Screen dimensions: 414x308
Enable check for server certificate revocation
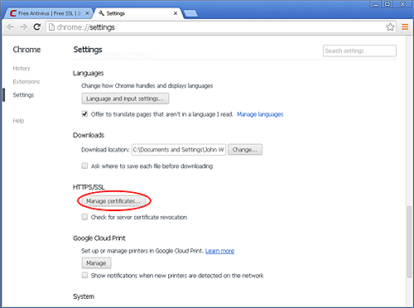click(x=84, y=217)
